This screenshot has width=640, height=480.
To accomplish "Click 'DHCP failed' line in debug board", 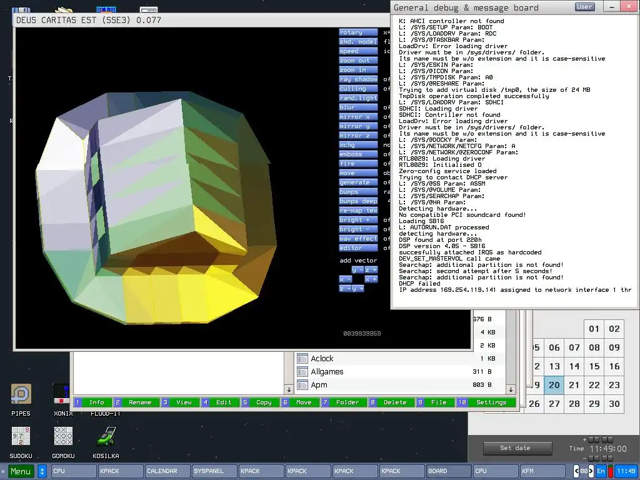I will click(x=419, y=284).
